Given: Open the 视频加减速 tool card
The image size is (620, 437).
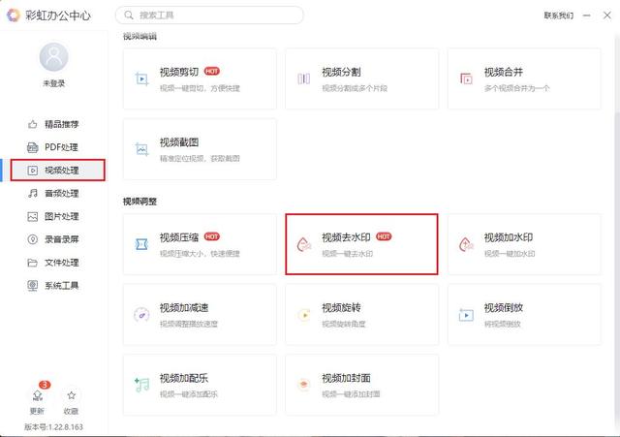Looking at the screenshot, I should pos(200,314).
